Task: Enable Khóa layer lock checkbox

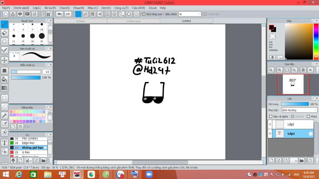Action: 308,117
